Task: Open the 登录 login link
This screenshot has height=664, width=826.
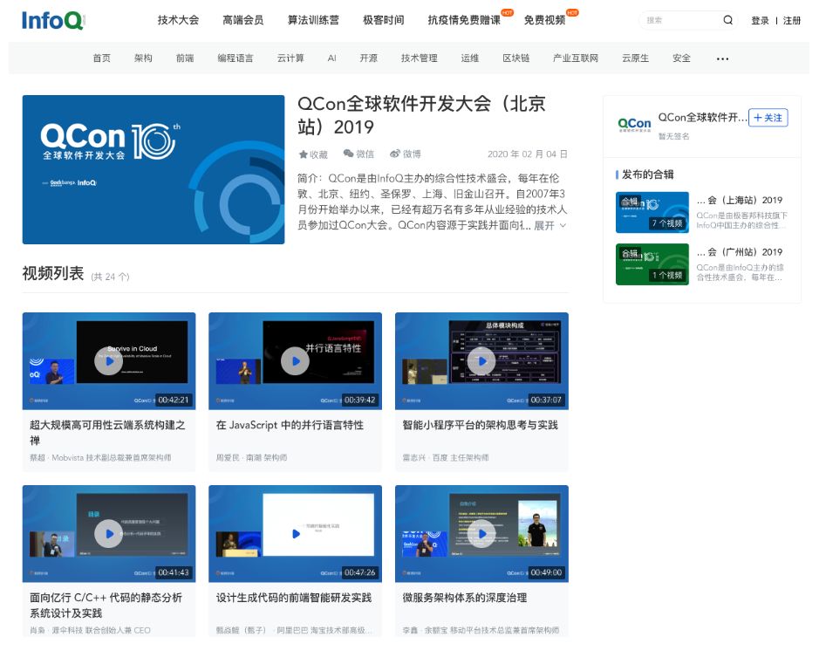Action: (x=759, y=19)
